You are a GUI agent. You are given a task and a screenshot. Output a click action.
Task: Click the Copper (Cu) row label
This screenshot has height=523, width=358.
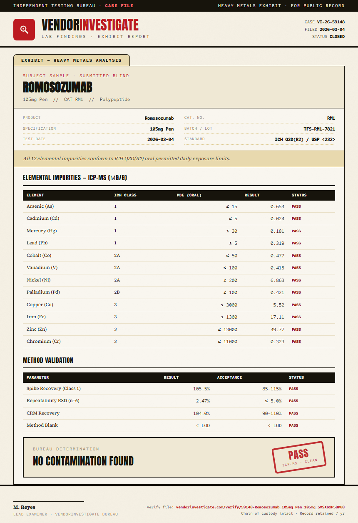(x=40, y=305)
